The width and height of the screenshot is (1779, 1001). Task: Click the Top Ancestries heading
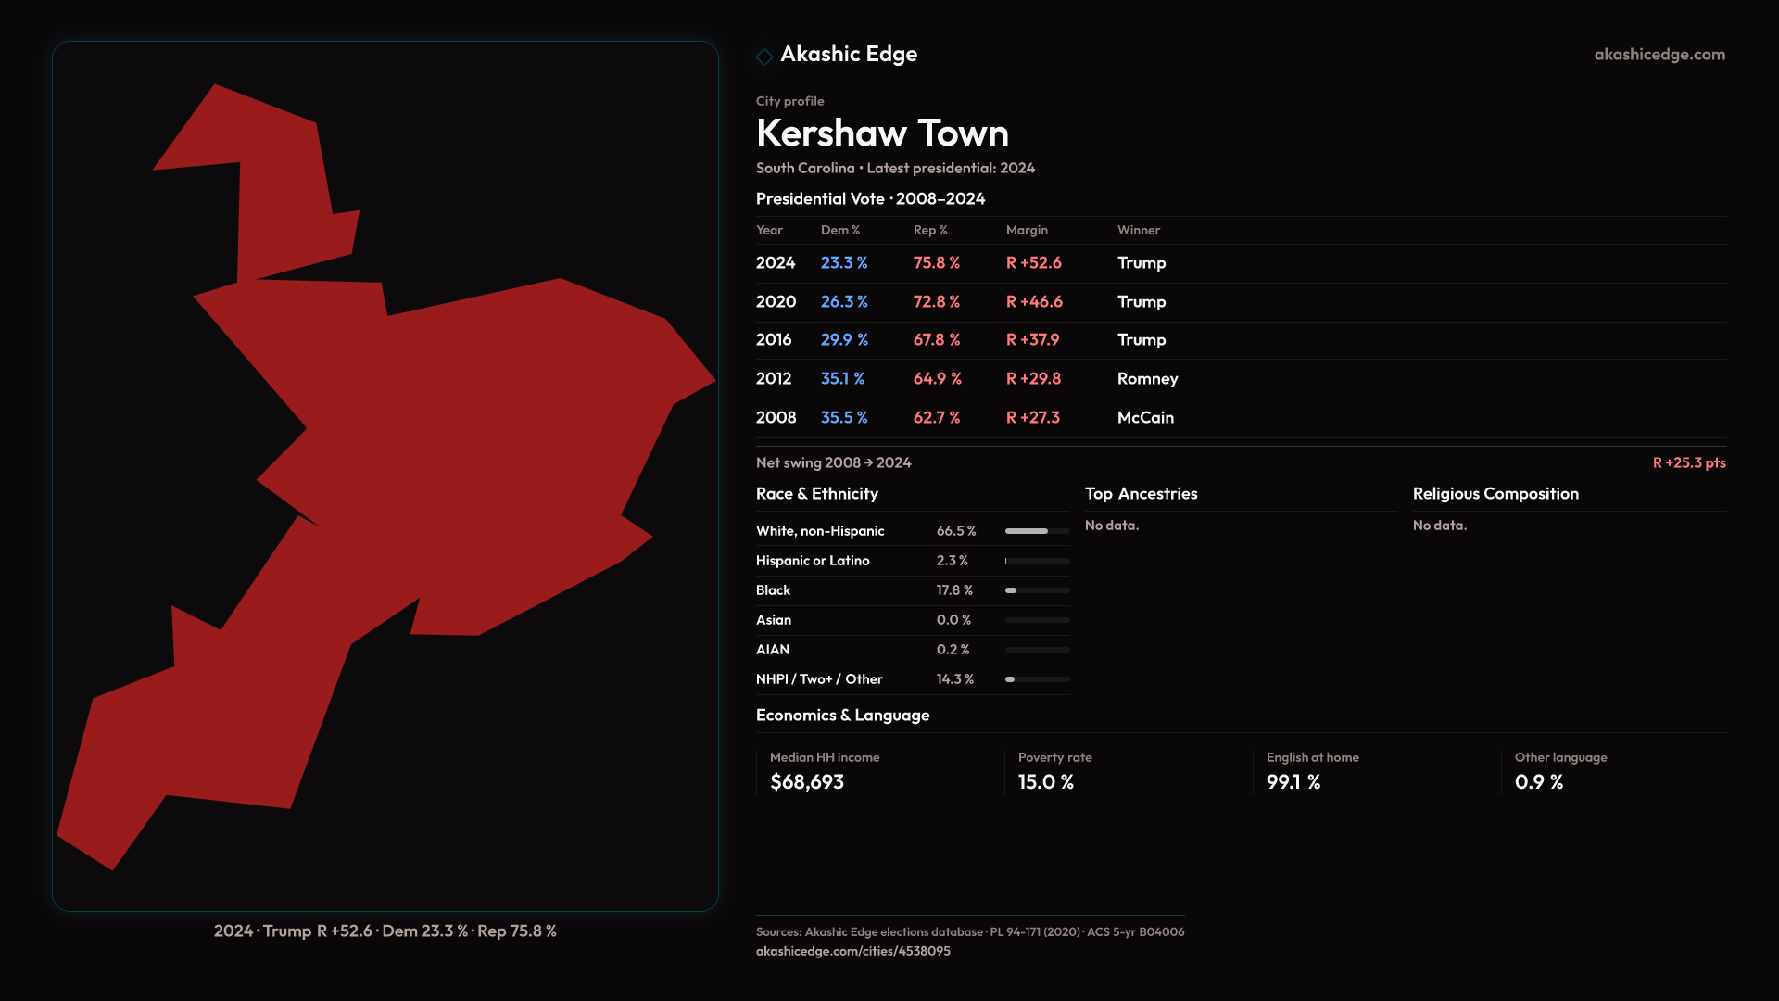[x=1141, y=494]
